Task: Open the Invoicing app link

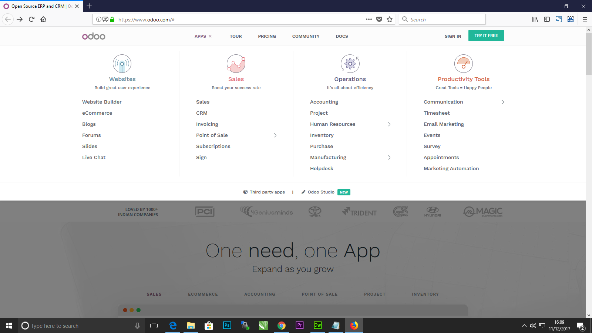Action: pyautogui.click(x=207, y=124)
